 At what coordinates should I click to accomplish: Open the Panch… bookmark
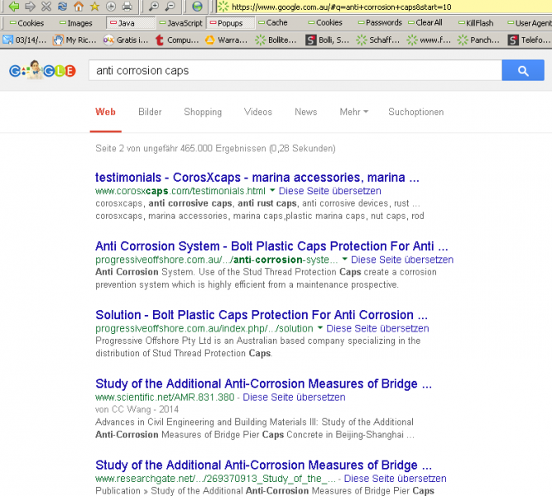click(479, 41)
